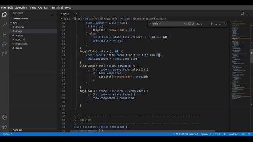Open the Selection menu
This screenshot has width=253, height=142.
pyautogui.click(x=21, y=7)
